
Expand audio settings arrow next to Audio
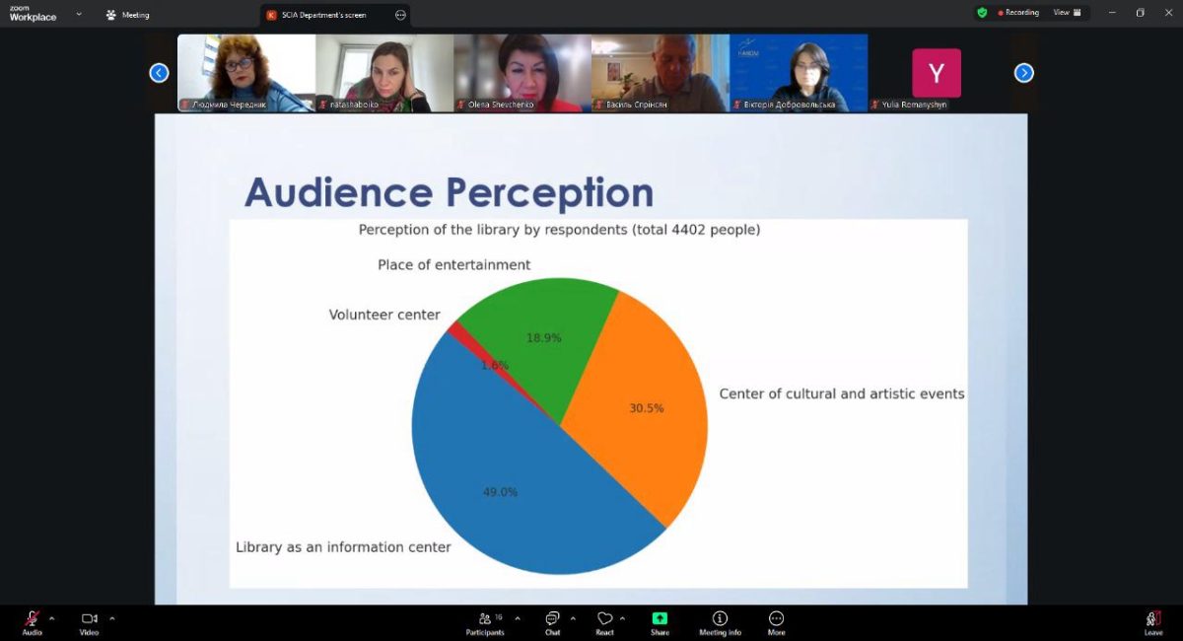(x=52, y=618)
